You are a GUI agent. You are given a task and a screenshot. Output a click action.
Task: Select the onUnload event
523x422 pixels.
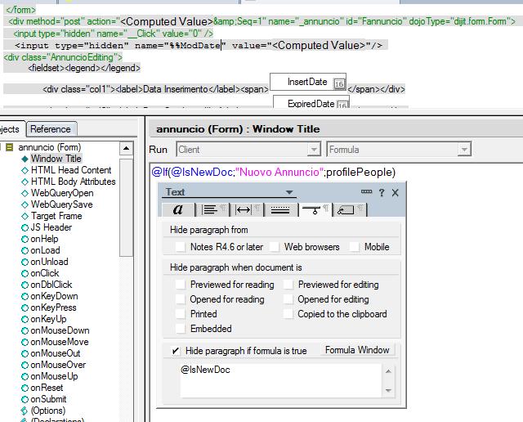click(x=49, y=262)
